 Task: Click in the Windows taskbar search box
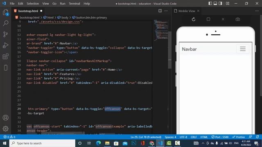click(42, 143)
